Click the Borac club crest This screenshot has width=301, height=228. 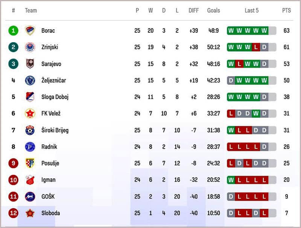click(30, 31)
